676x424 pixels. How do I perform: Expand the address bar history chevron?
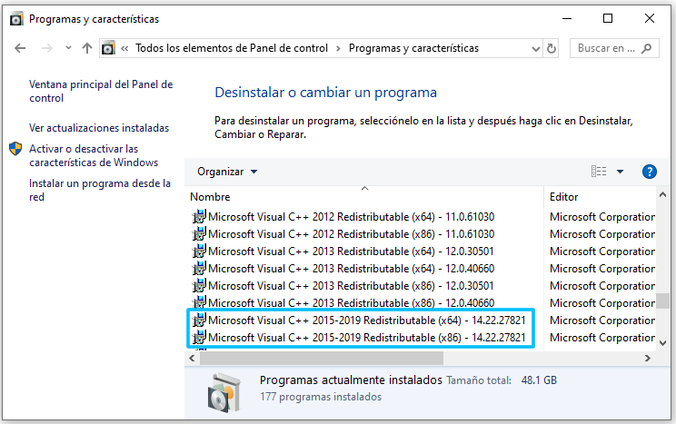536,49
